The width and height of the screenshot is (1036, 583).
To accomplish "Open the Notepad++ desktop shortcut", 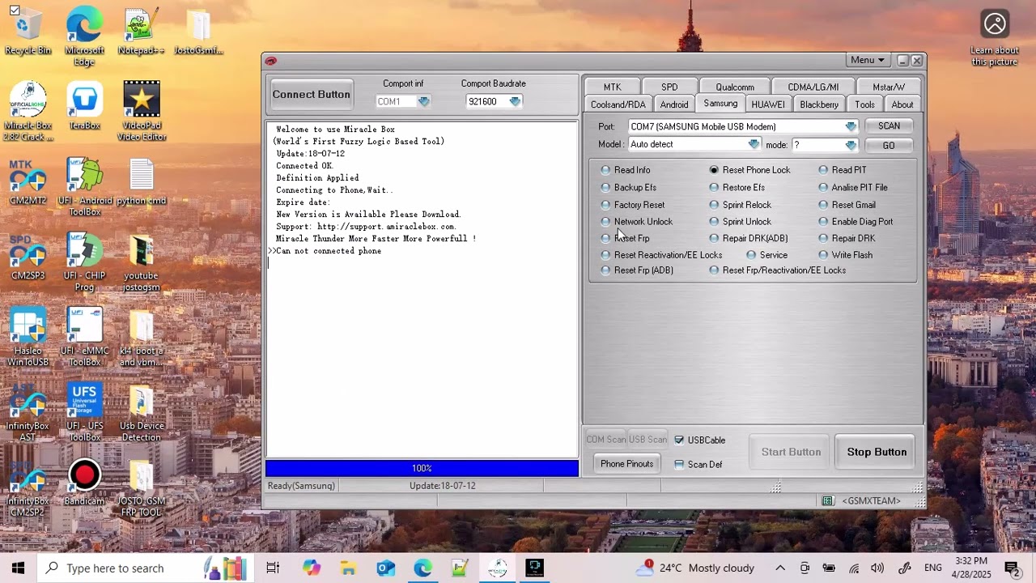I will (x=141, y=32).
